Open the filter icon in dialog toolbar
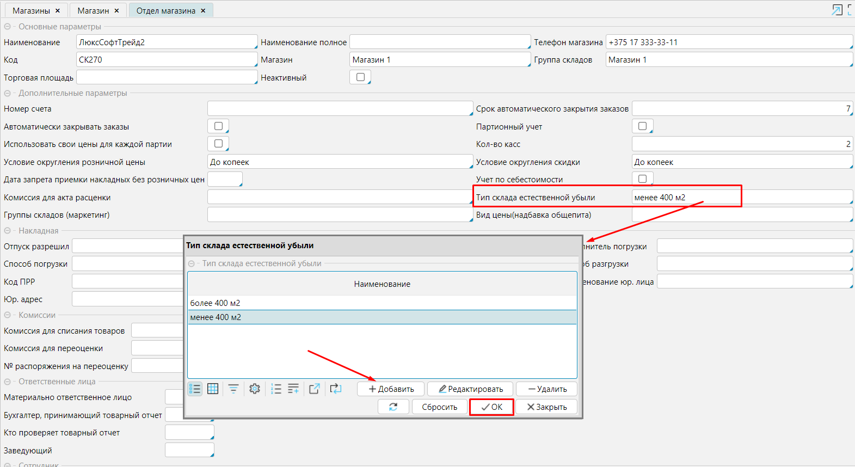 [233, 389]
